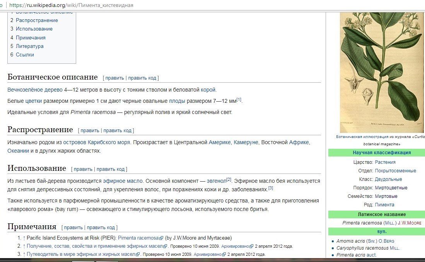
Task: Go to 'Ссылки' in the table of contents
Action: click(25, 55)
